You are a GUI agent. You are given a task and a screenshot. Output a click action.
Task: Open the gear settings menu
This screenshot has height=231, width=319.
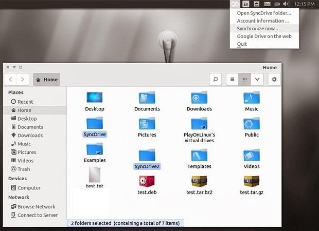(274, 80)
